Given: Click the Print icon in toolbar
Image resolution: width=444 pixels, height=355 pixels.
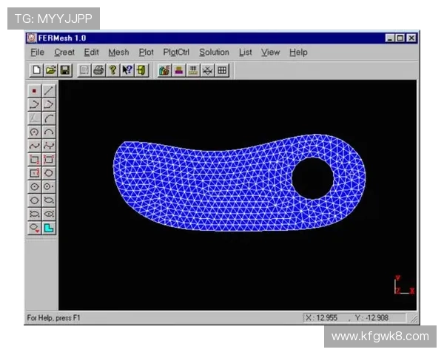Looking at the screenshot, I should [98, 70].
